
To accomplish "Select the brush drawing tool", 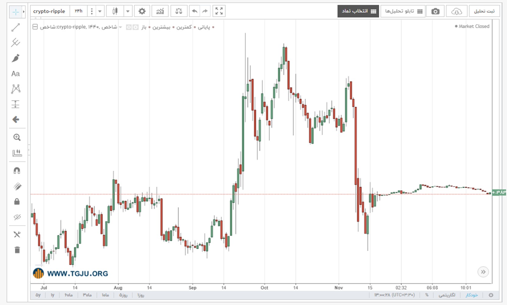I will tap(16, 58).
